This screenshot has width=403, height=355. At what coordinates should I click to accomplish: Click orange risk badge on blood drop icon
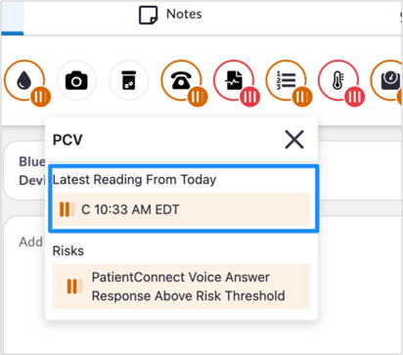pos(41,97)
